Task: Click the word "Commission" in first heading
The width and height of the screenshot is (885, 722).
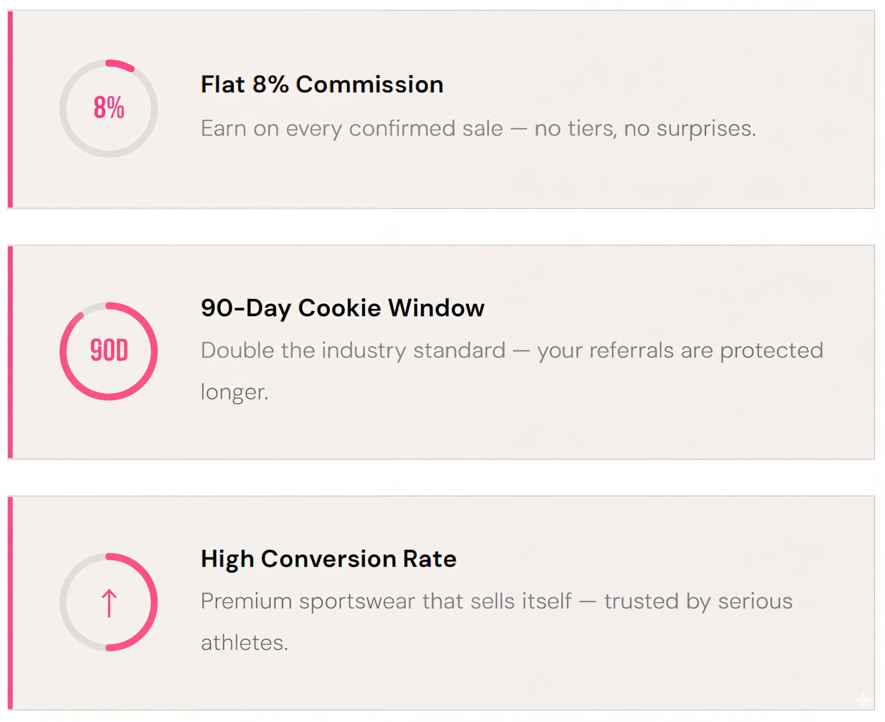Action: [369, 84]
